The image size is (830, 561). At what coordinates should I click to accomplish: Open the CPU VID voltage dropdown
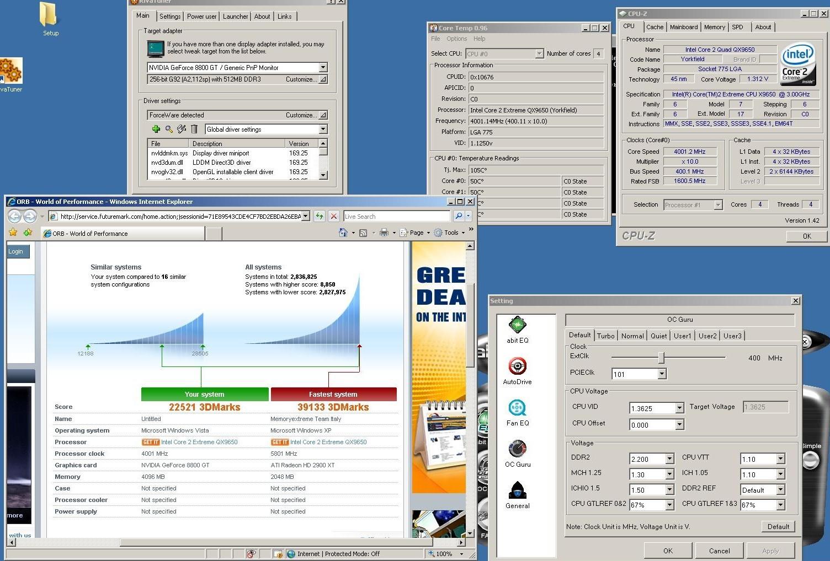(x=679, y=408)
